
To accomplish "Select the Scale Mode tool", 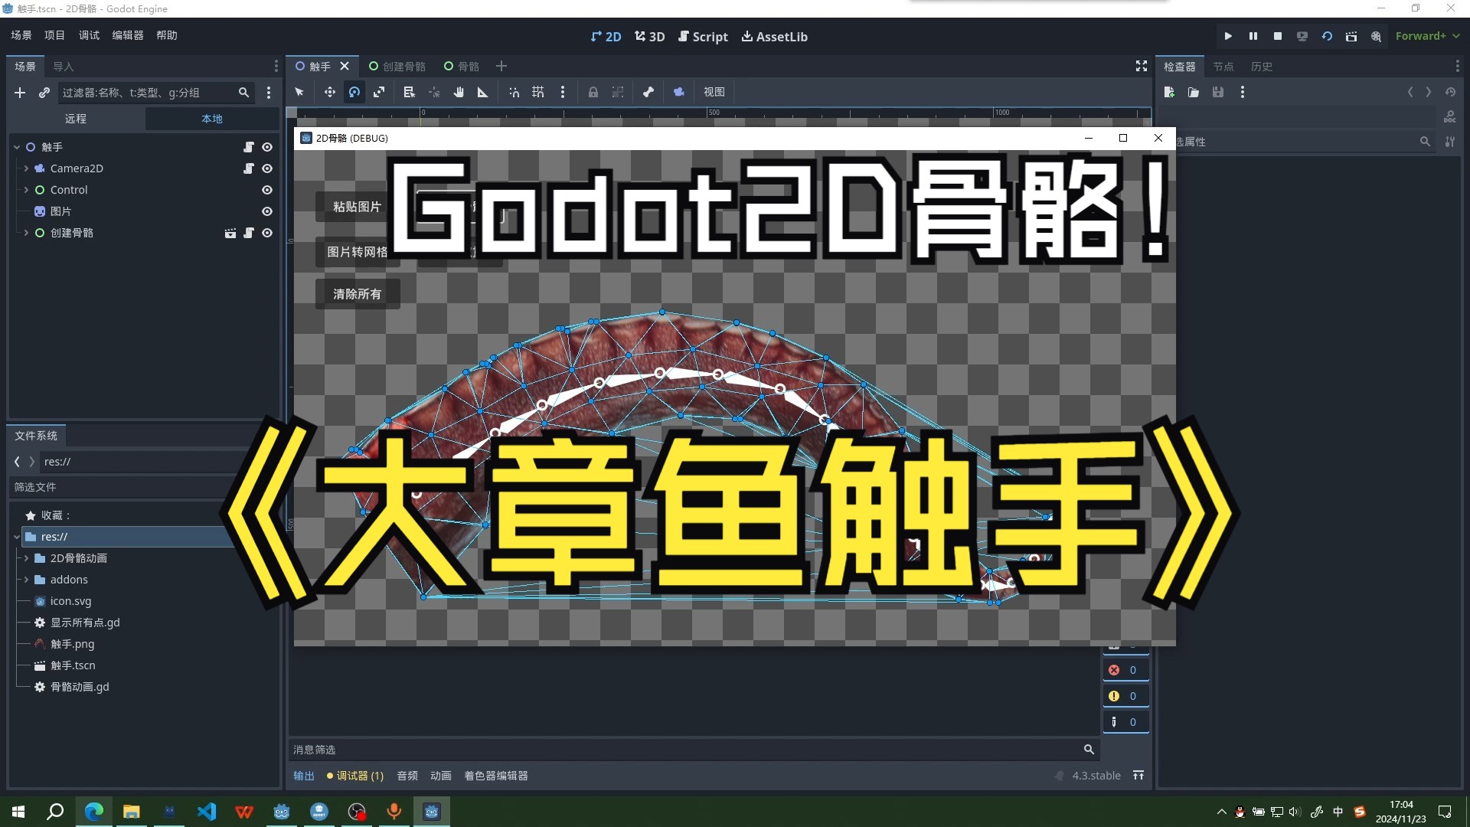I will (379, 92).
